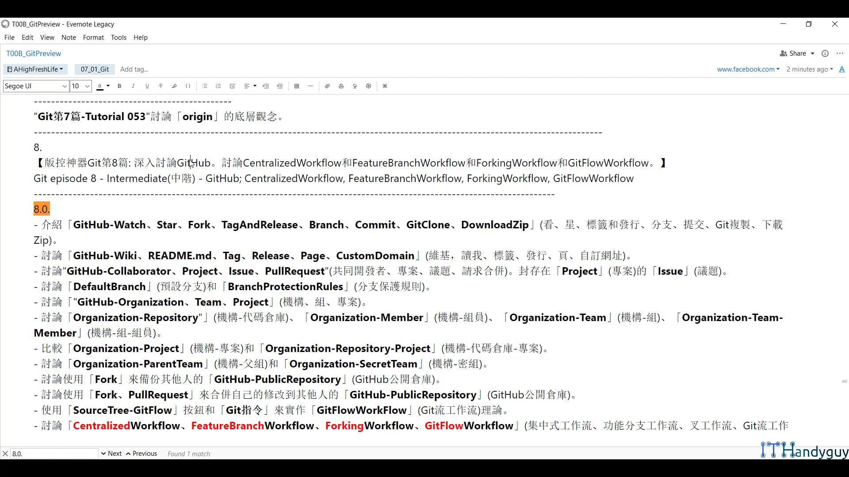Apply strikethrough formatting
This screenshot has height=477, width=849.
tap(161, 86)
